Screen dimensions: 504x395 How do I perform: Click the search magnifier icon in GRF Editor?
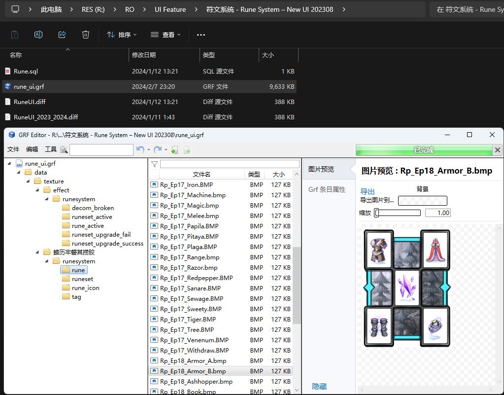64,150
